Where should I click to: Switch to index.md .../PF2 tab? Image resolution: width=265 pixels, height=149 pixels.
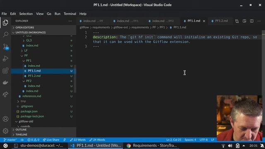(163, 21)
